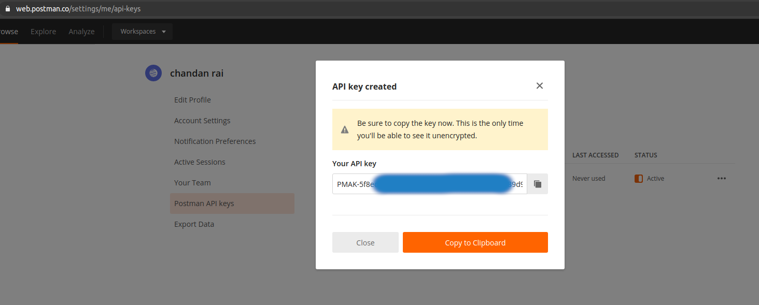
Task: Open the Browse tab
Action: click(8, 32)
